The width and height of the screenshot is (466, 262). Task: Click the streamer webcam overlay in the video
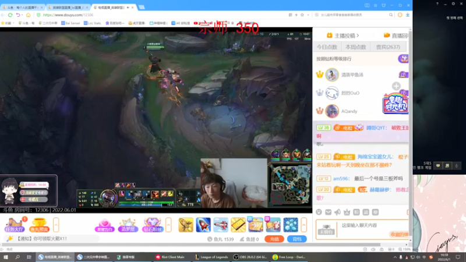pyautogui.click(x=234, y=183)
